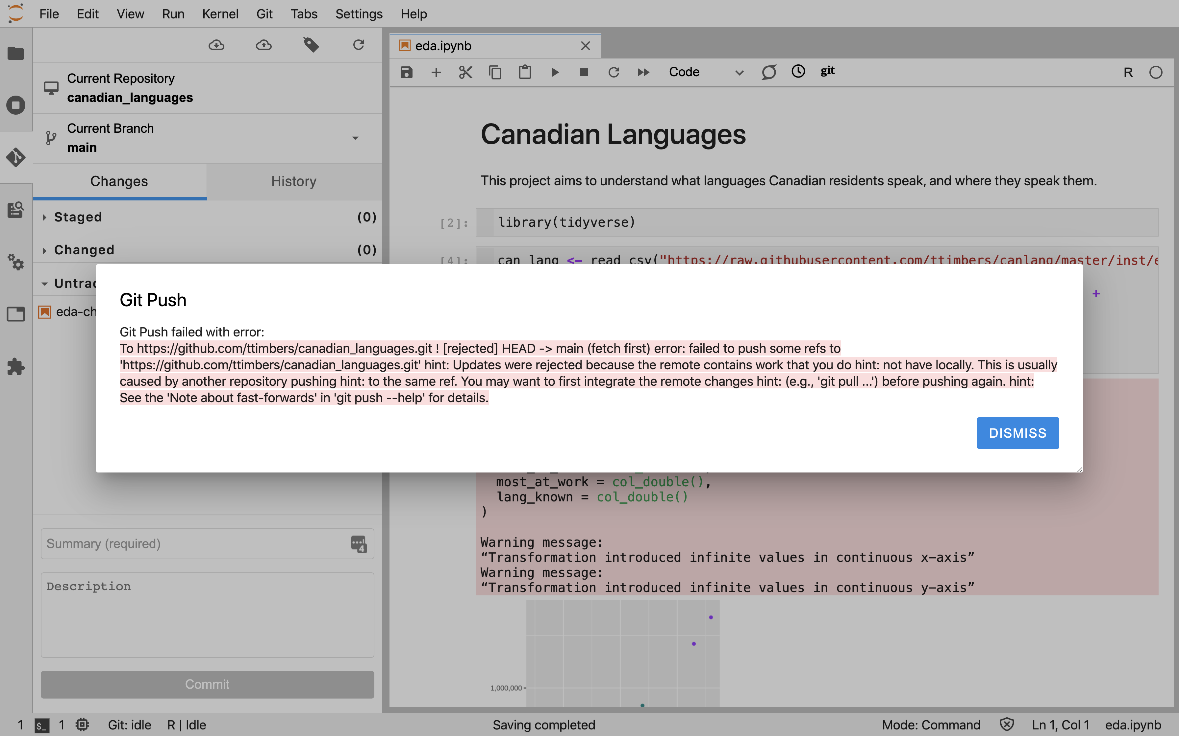The image size is (1179, 736).
Task: Open the running terminals and kernels icon
Action: (15, 105)
